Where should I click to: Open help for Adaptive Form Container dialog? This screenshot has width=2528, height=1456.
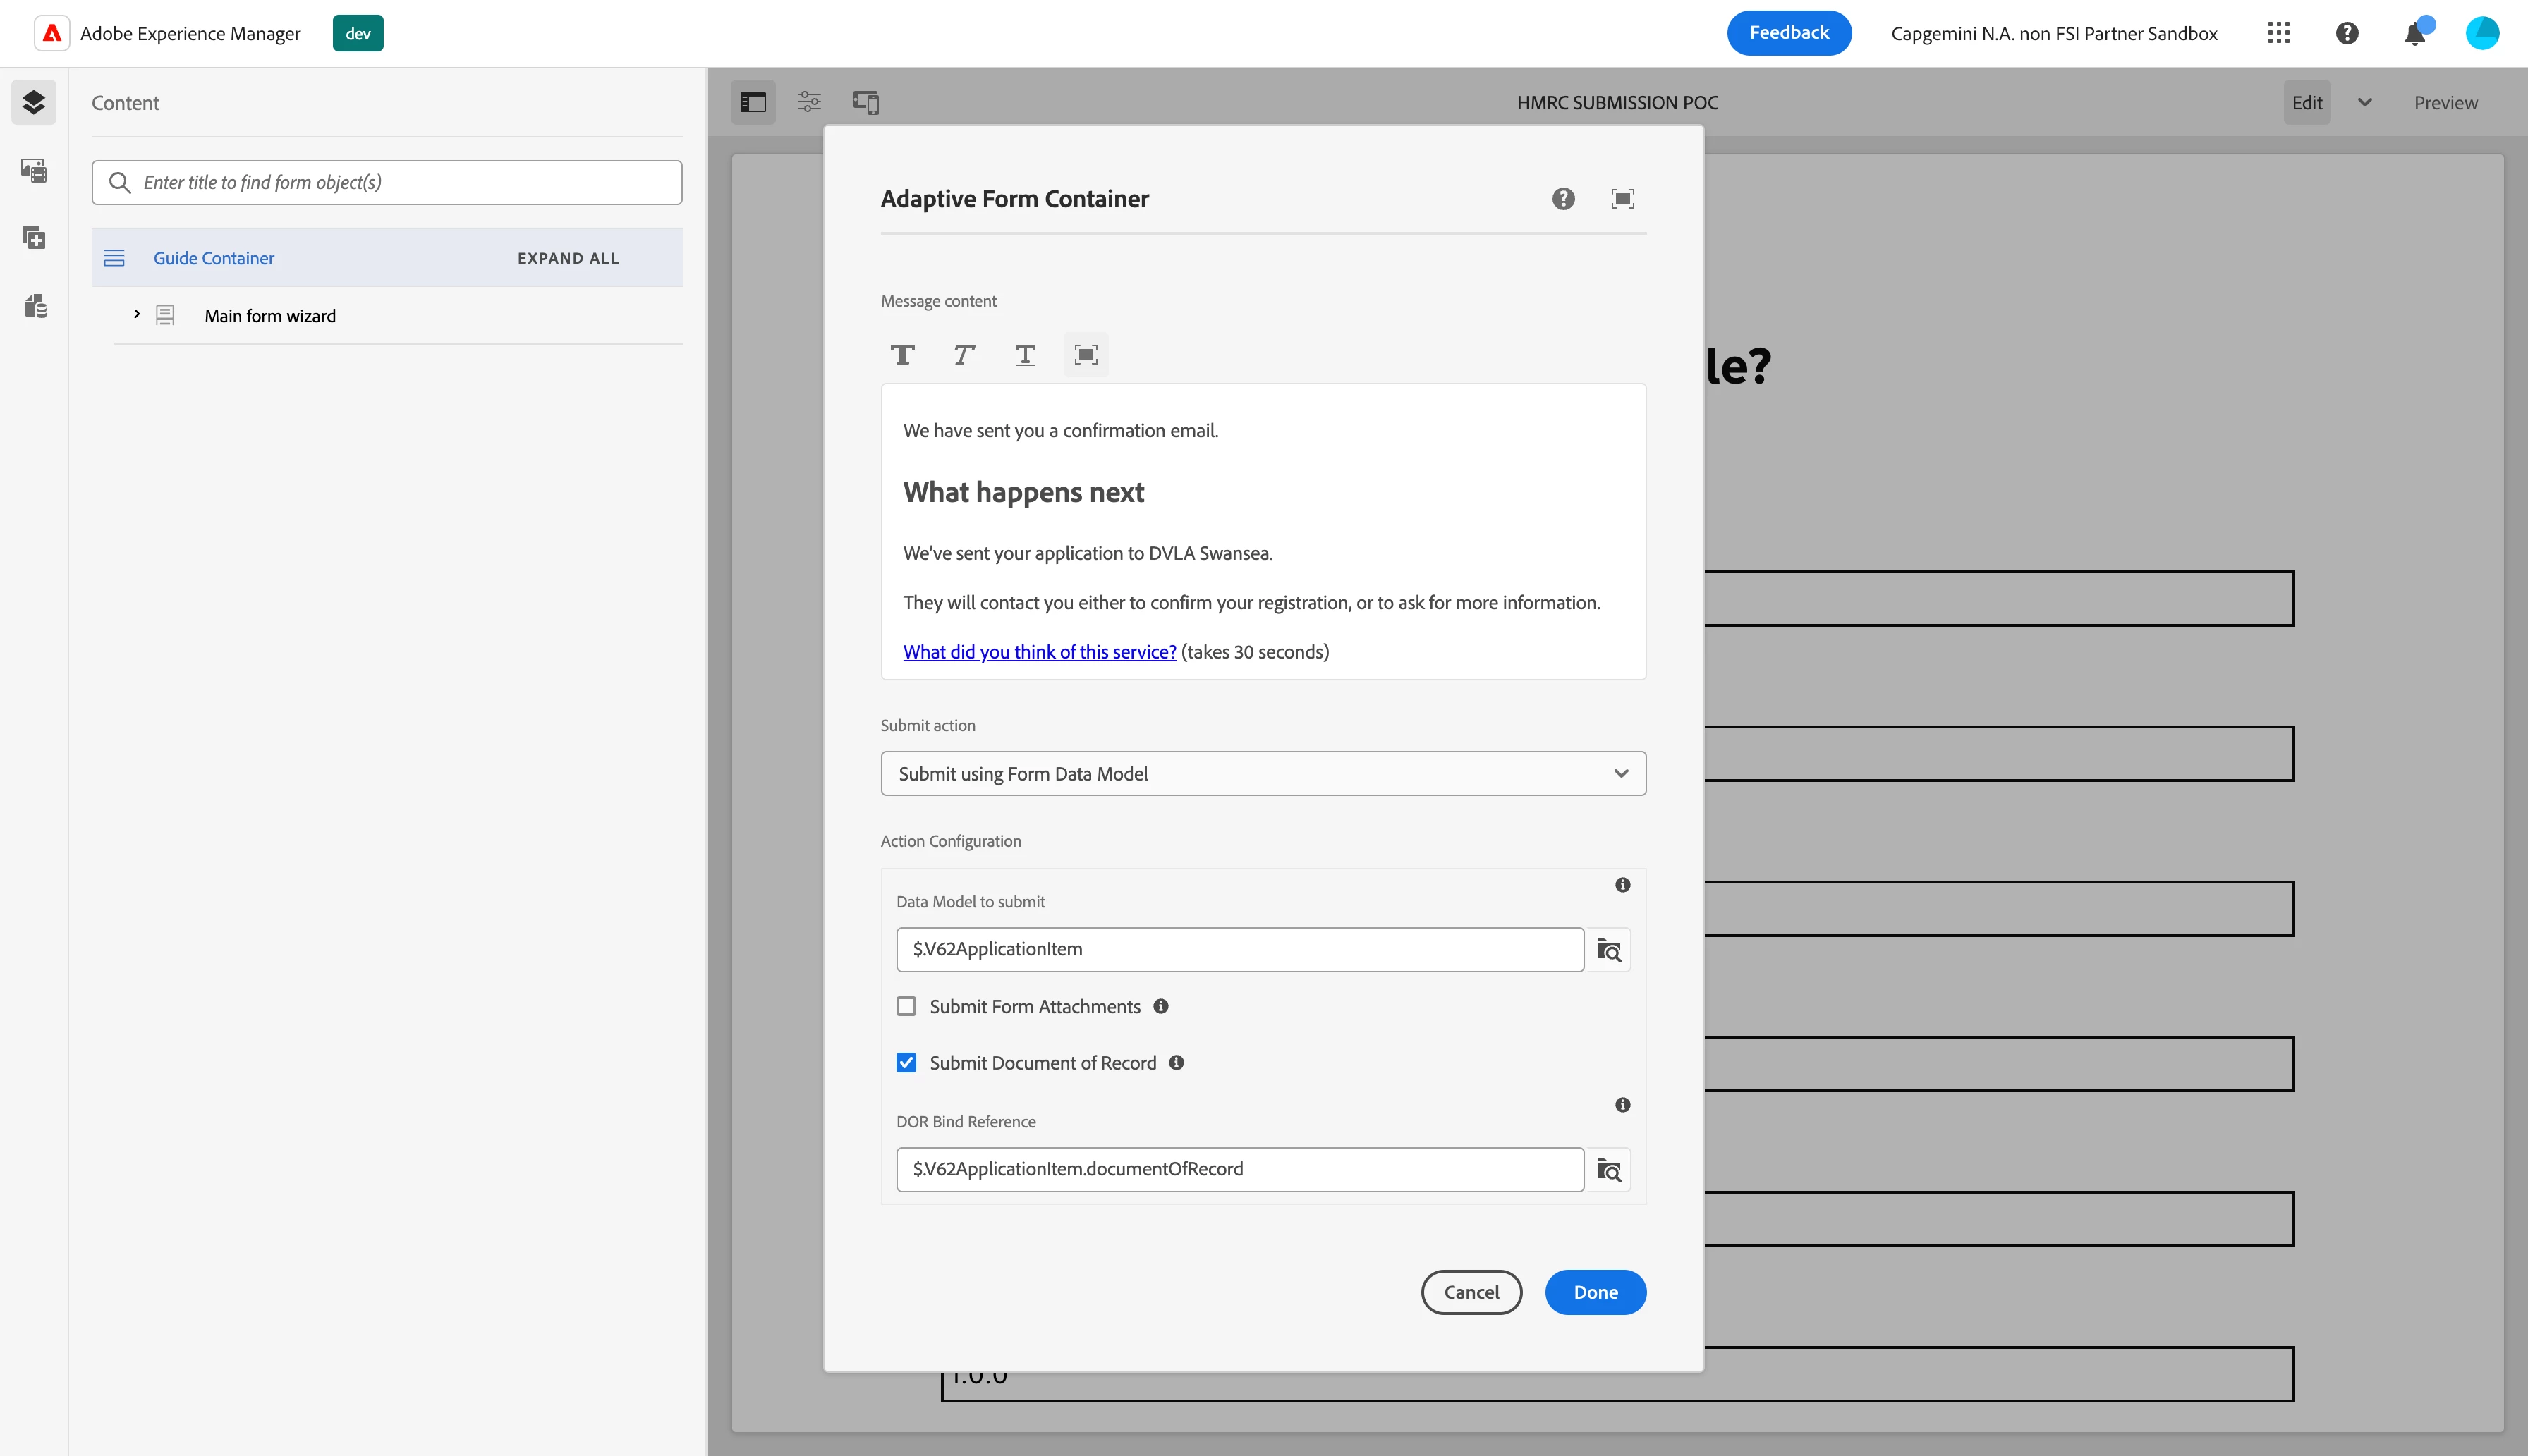point(1562,199)
